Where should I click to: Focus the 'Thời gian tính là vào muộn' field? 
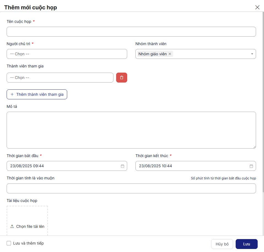[x=131, y=188]
